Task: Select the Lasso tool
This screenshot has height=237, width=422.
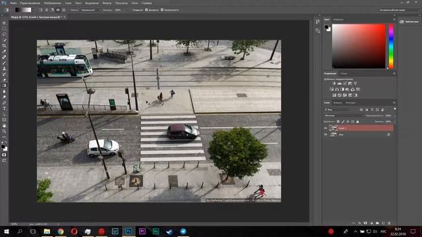Action: click(4, 34)
